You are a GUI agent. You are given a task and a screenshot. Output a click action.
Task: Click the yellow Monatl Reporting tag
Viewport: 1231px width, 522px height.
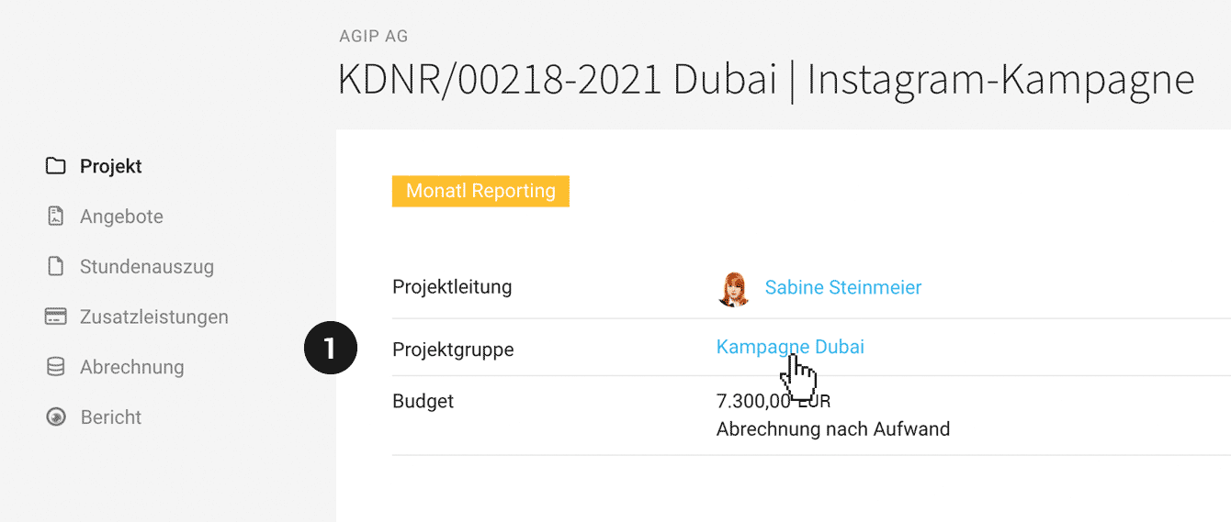coord(480,191)
